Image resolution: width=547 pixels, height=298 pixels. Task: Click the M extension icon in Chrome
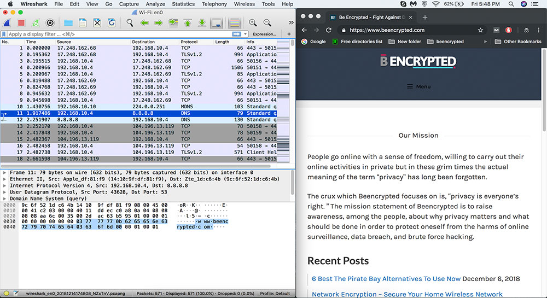pyautogui.click(x=496, y=30)
